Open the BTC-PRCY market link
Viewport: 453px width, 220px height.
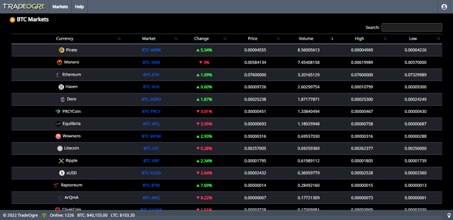(x=151, y=112)
